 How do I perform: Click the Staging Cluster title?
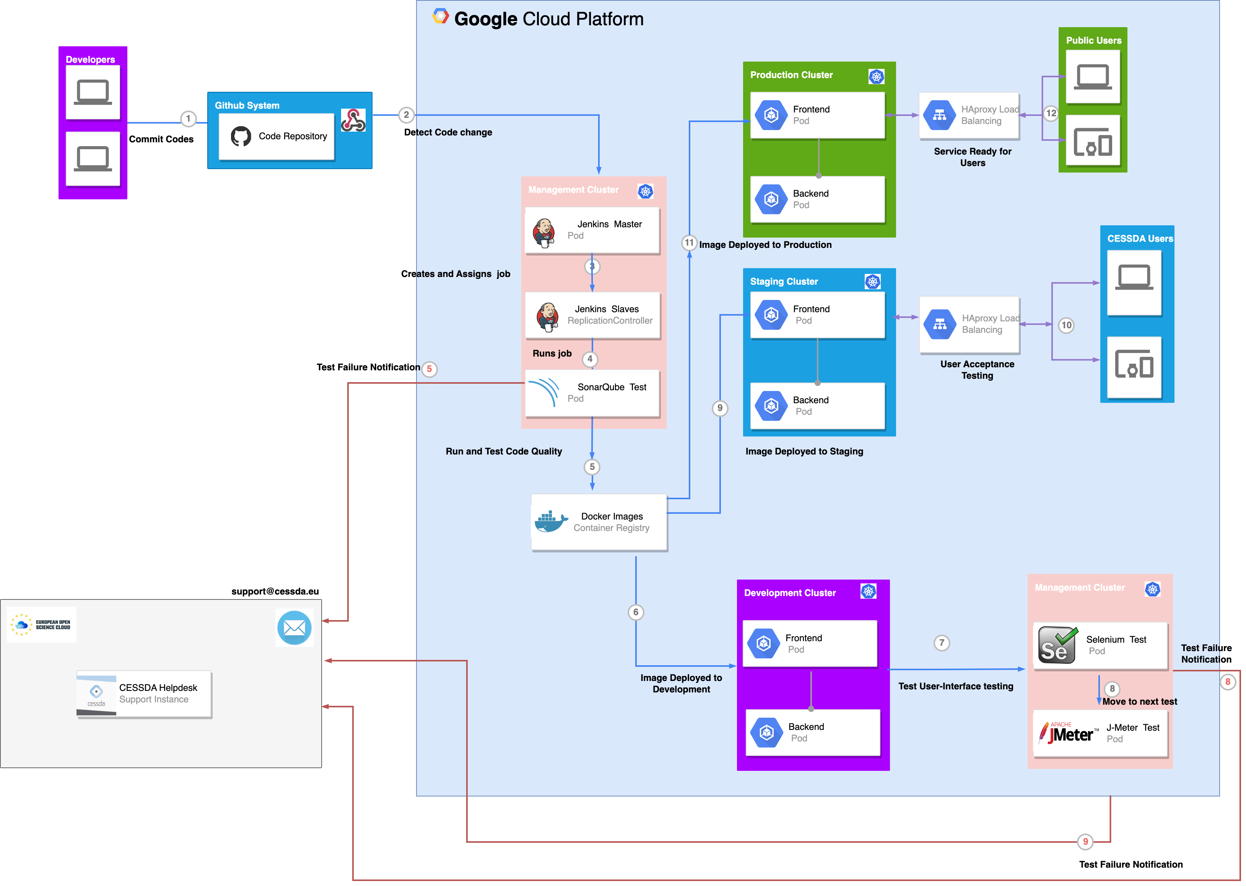click(784, 282)
